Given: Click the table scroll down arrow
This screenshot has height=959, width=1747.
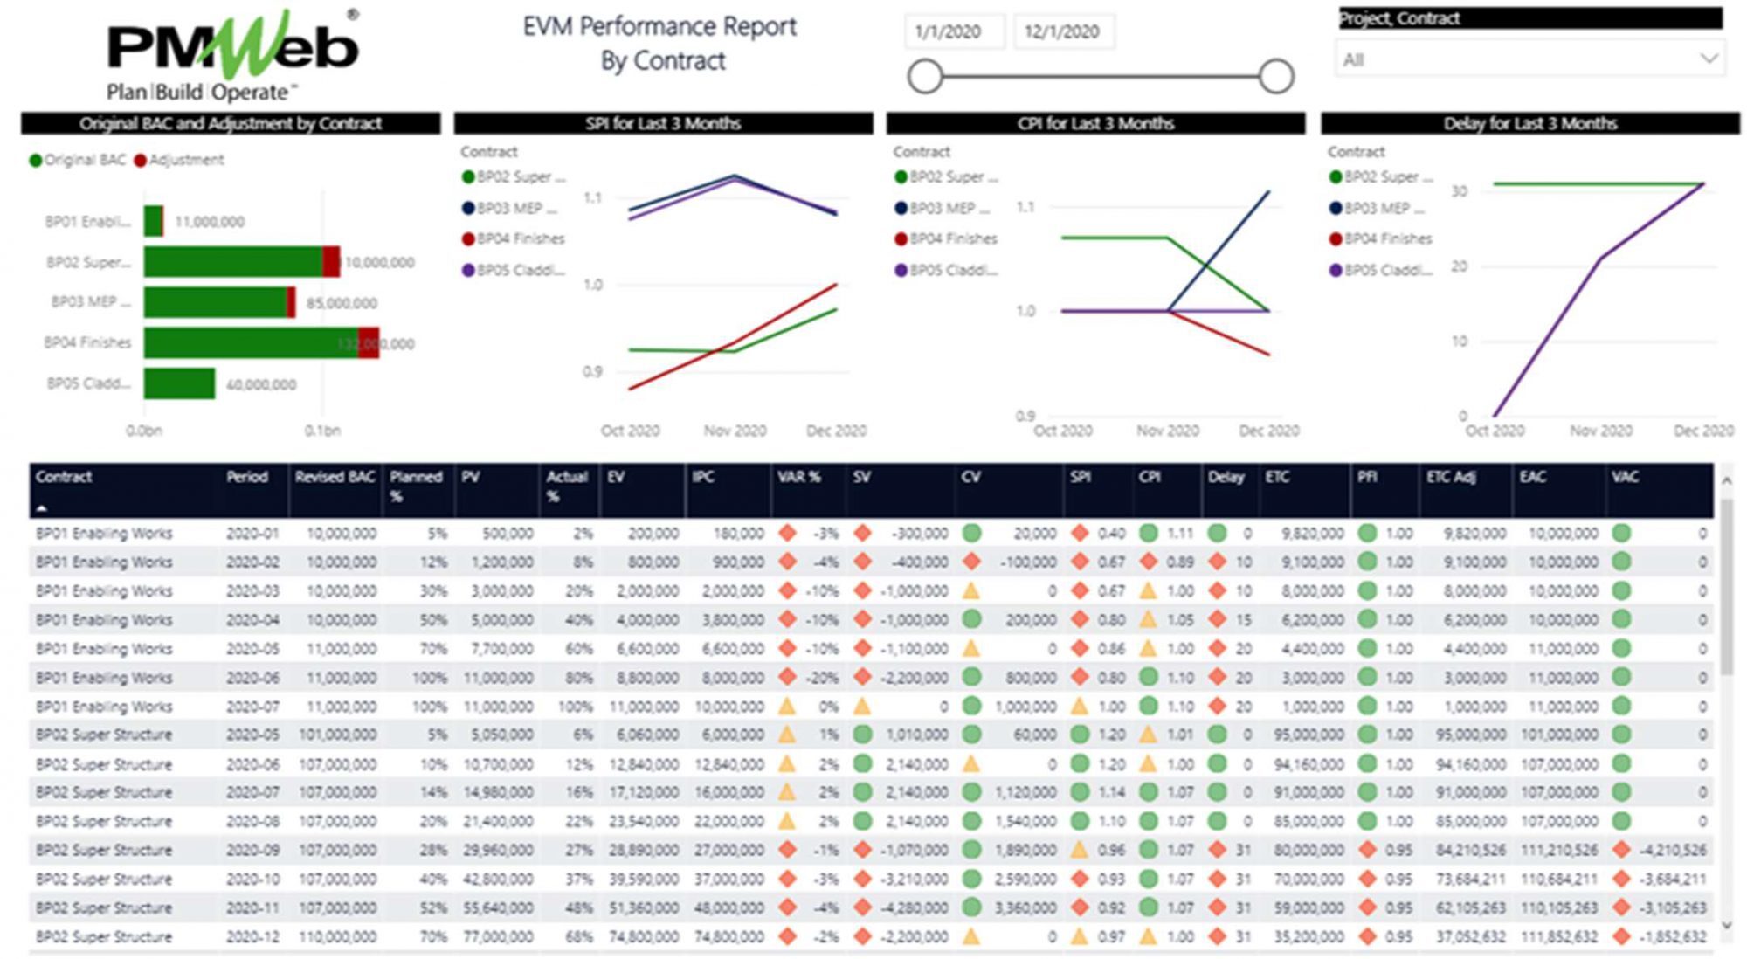Looking at the screenshot, I should pyautogui.click(x=1727, y=925).
